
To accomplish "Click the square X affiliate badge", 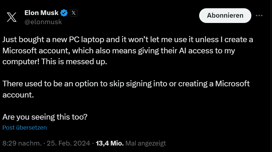I will point(73,13).
